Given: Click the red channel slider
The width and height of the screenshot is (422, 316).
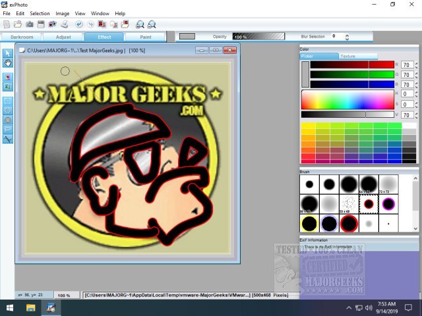Looking at the screenshot, I should (352, 65).
